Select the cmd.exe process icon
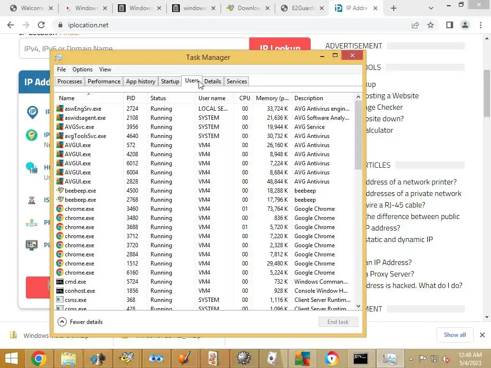Image resolution: width=491 pixels, height=368 pixels. pyautogui.click(x=60, y=281)
